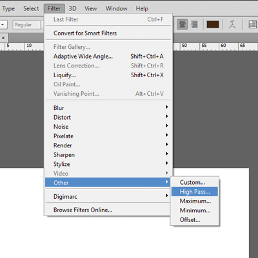This screenshot has width=258, height=258.
Task: Expand the Digimarc submenu
Action: click(x=108, y=196)
